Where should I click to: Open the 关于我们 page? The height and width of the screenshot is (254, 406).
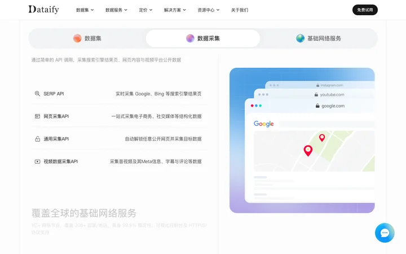click(240, 10)
